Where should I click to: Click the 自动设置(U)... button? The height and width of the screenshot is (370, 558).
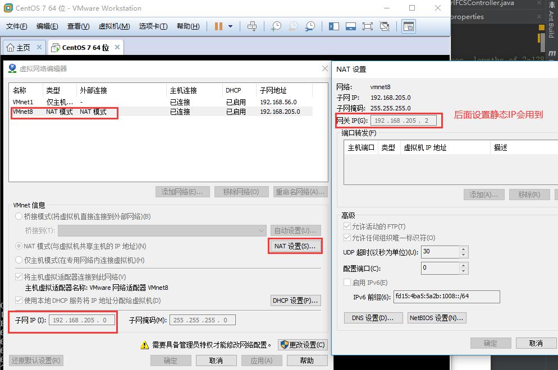[296, 230]
